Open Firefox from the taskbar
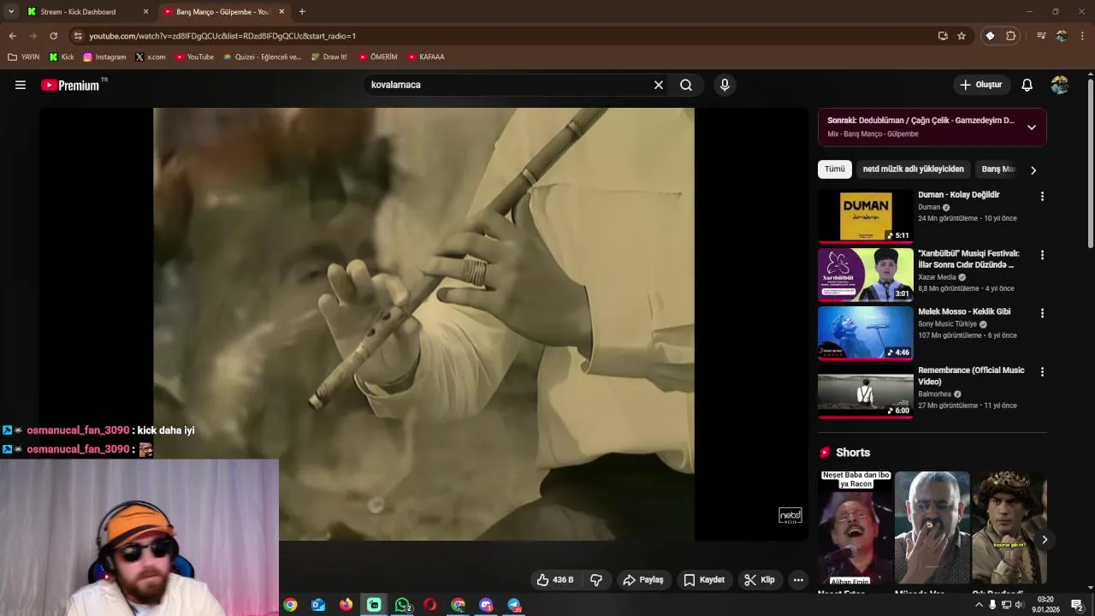This screenshot has height=616, width=1095. pyautogui.click(x=346, y=605)
